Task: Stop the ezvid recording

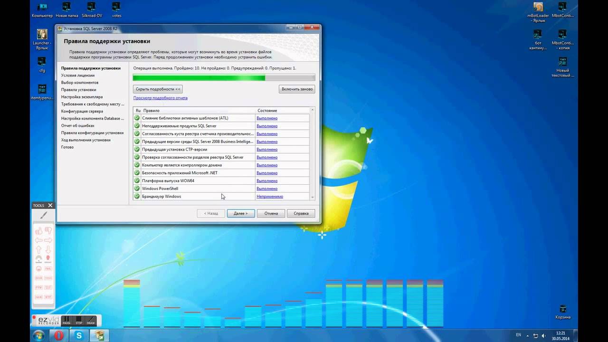Action: [79, 321]
